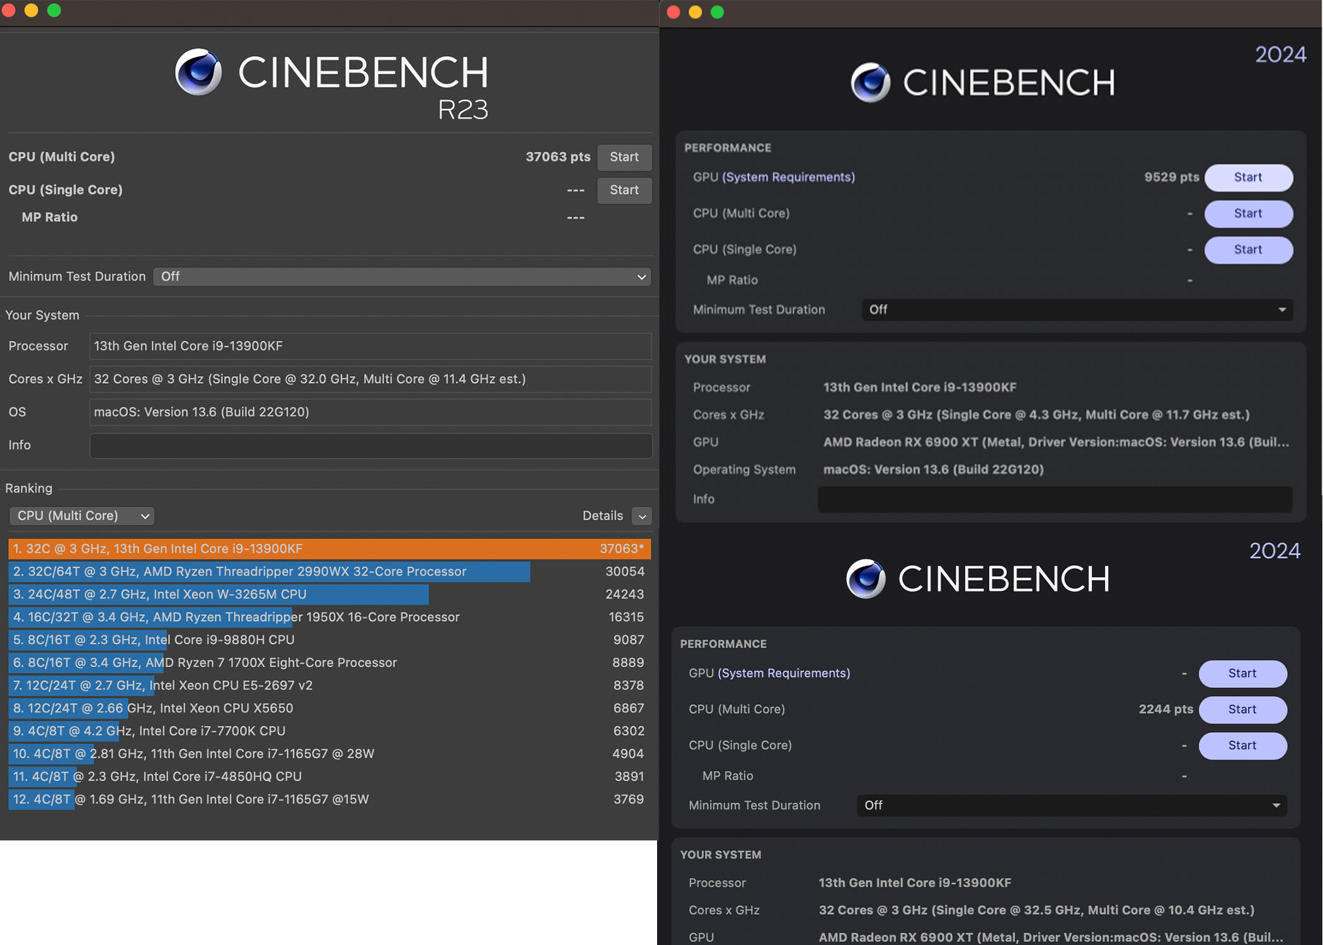Close the Cinebench R23 window

pos(8,10)
